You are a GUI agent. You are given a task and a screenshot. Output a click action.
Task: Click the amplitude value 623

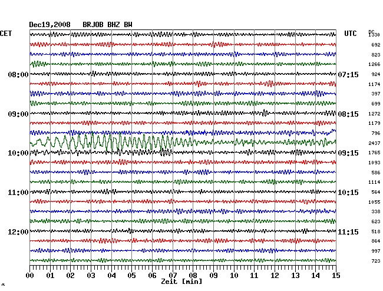coord(376,221)
